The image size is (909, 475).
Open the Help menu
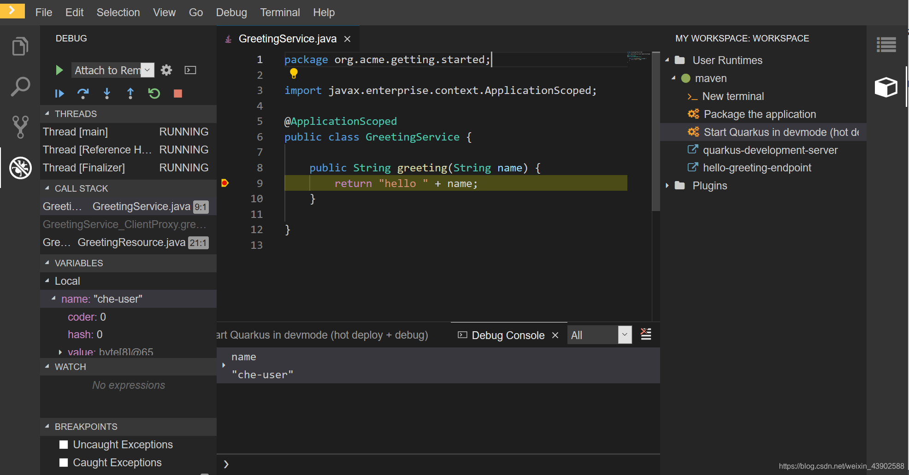[x=324, y=12]
